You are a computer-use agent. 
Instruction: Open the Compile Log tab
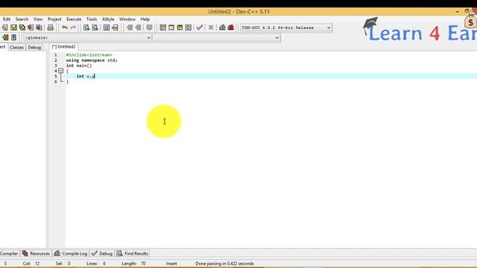point(71,253)
